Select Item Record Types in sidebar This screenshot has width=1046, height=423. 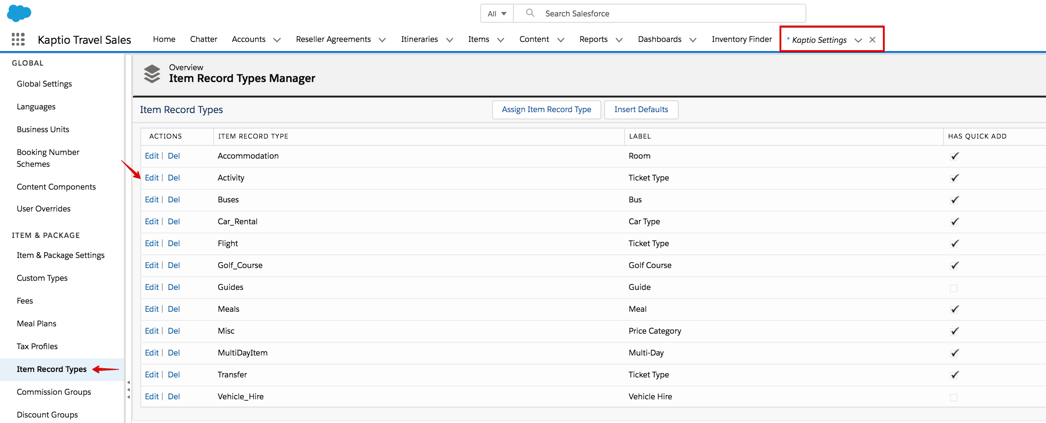tap(51, 369)
